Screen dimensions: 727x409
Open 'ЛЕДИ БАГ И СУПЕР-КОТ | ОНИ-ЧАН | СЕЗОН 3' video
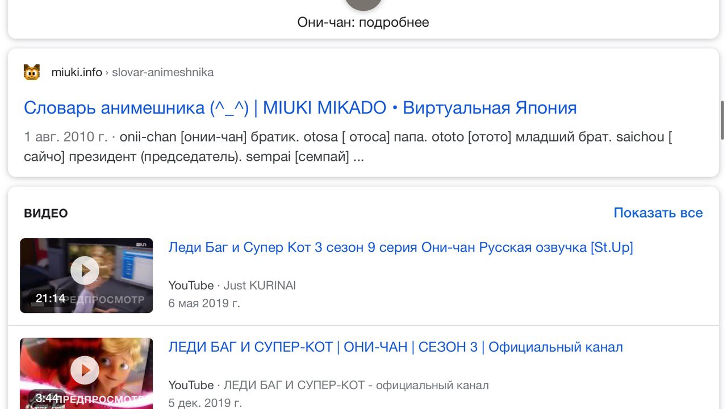[395, 347]
